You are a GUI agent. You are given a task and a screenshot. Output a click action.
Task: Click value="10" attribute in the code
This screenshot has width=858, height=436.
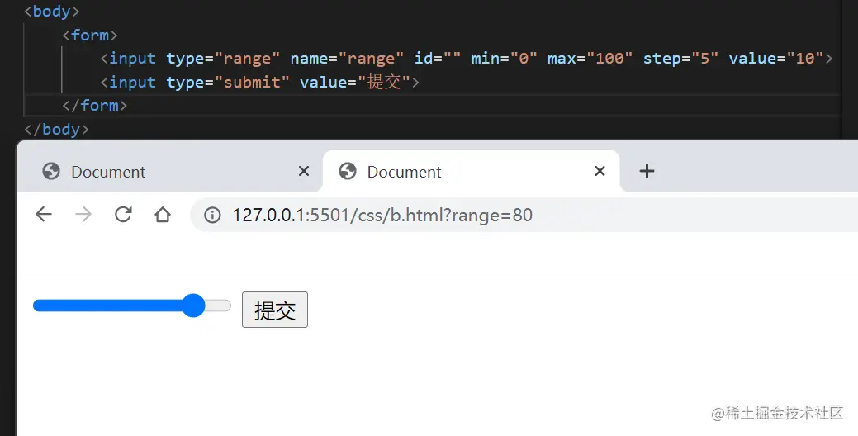(776, 59)
